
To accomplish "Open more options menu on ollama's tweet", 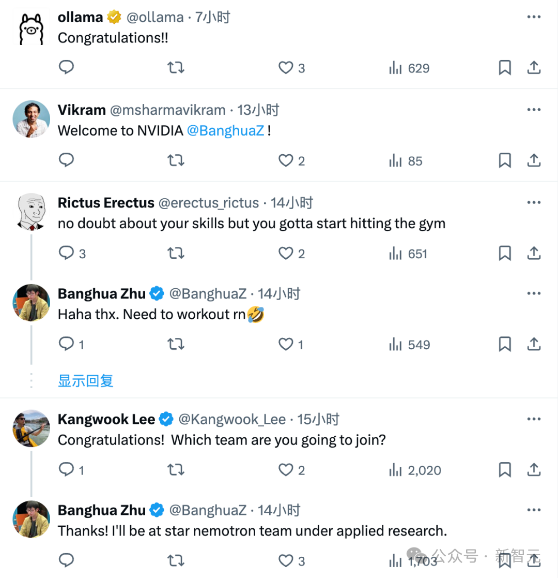I will pos(533,17).
